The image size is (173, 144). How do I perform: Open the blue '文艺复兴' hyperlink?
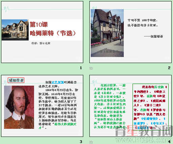coord(58,82)
